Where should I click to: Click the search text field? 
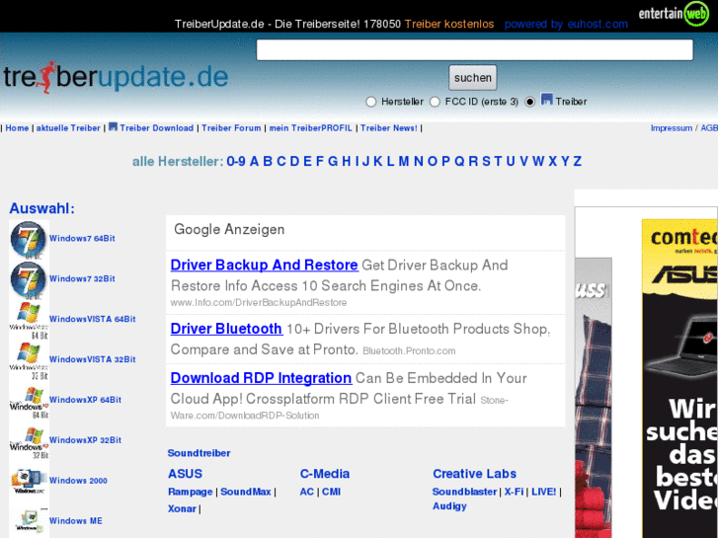[x=474, y=50]
